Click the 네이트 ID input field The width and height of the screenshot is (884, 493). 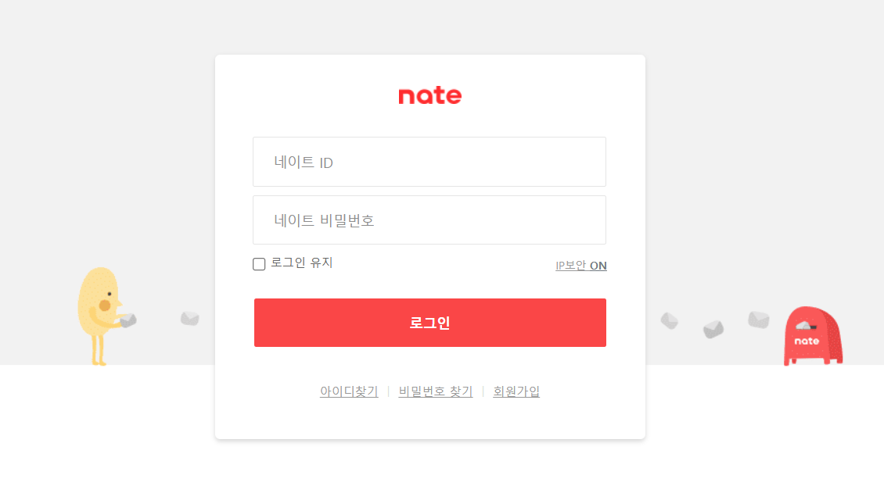click(x=429, y=162)
